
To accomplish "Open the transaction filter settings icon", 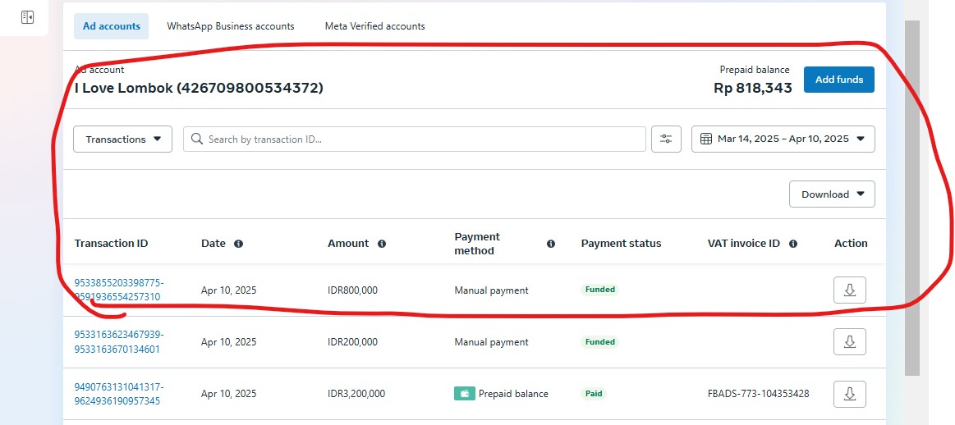I will (666, 139).
